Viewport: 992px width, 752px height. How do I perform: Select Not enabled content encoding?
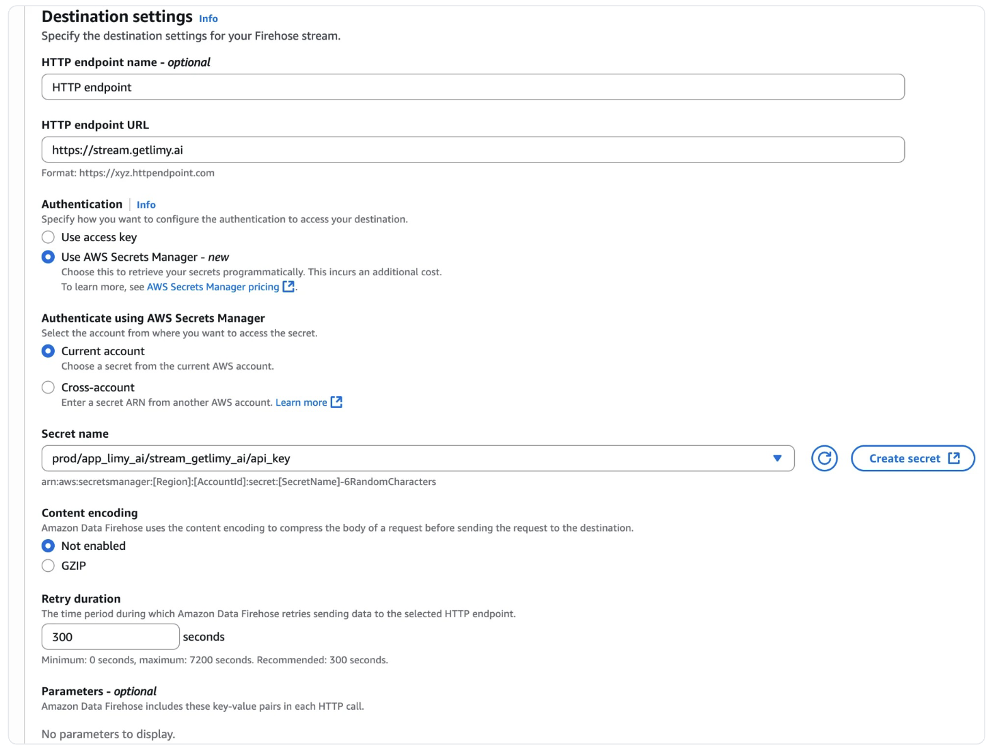pyautogui.click(x=48, y=546)
